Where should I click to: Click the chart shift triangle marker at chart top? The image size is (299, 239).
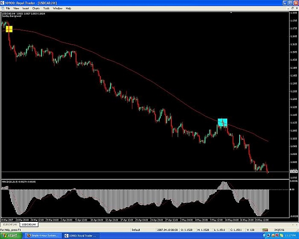pos(231,12)
